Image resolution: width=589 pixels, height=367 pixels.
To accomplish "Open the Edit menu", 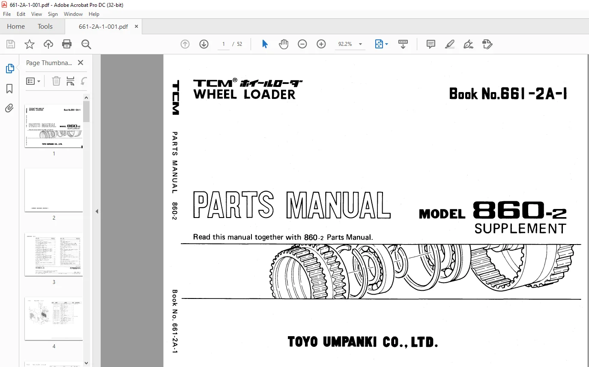I will (21, 14).
